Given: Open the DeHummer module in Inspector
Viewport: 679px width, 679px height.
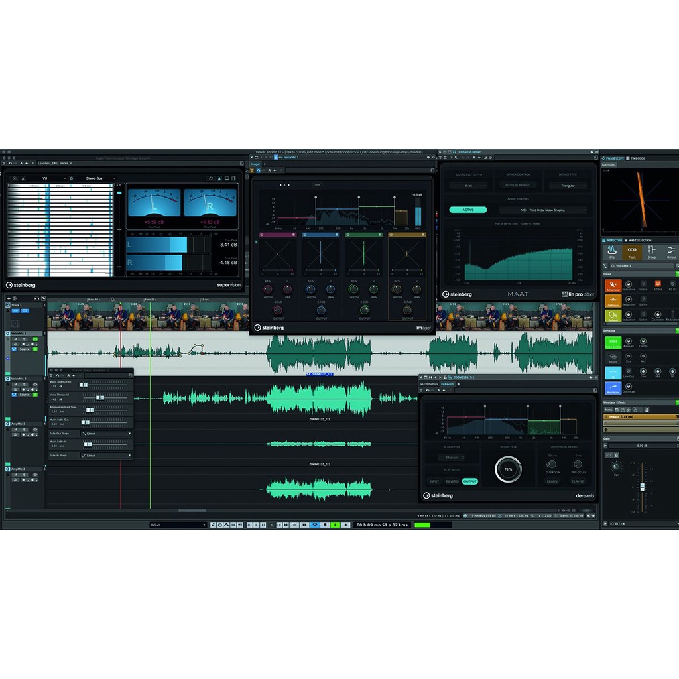Looking at the screenshot, I should [612, 284].
